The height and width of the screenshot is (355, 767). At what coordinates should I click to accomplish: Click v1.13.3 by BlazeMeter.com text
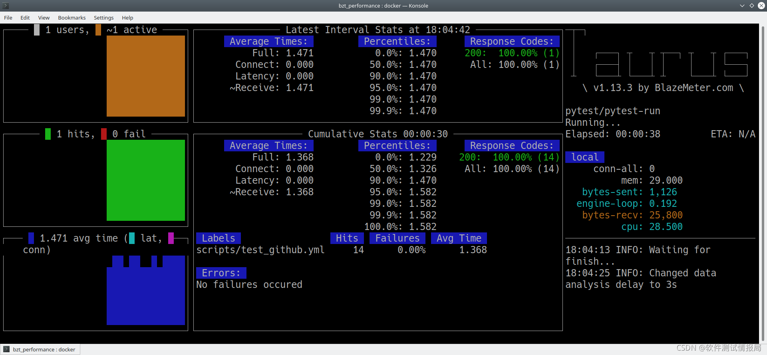click(x=663, y=88)
